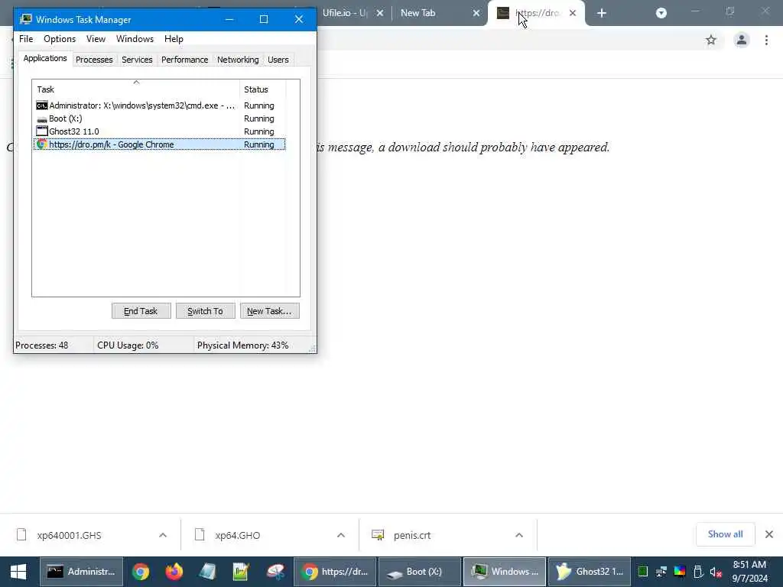Expand options for xp640001.GHS download
Viewport: 783px width, 587px height.
[x=163, y=535]
